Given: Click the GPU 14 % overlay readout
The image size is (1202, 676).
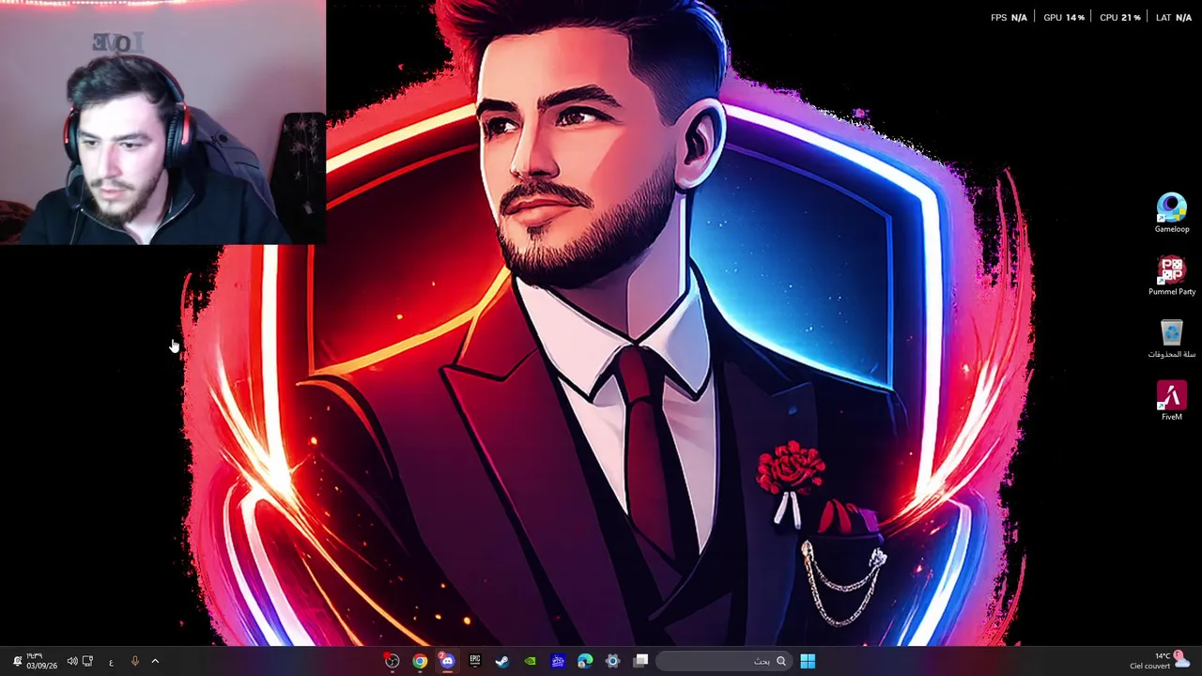Looking at the screenshot, I should (x=1064, y=18).
